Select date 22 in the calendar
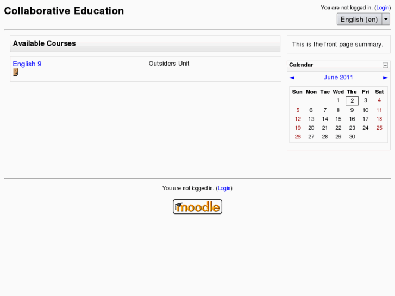 point(338,128)
